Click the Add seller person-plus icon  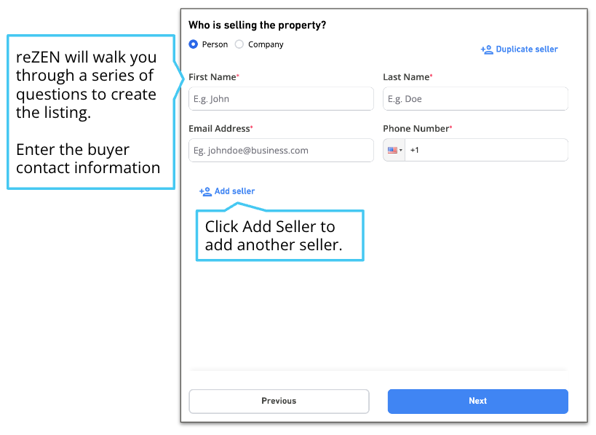(205, 191)
